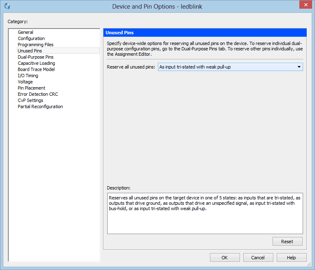315x270 pixels.
Task: Select Board Trace Model category
Action: (36, 69)
